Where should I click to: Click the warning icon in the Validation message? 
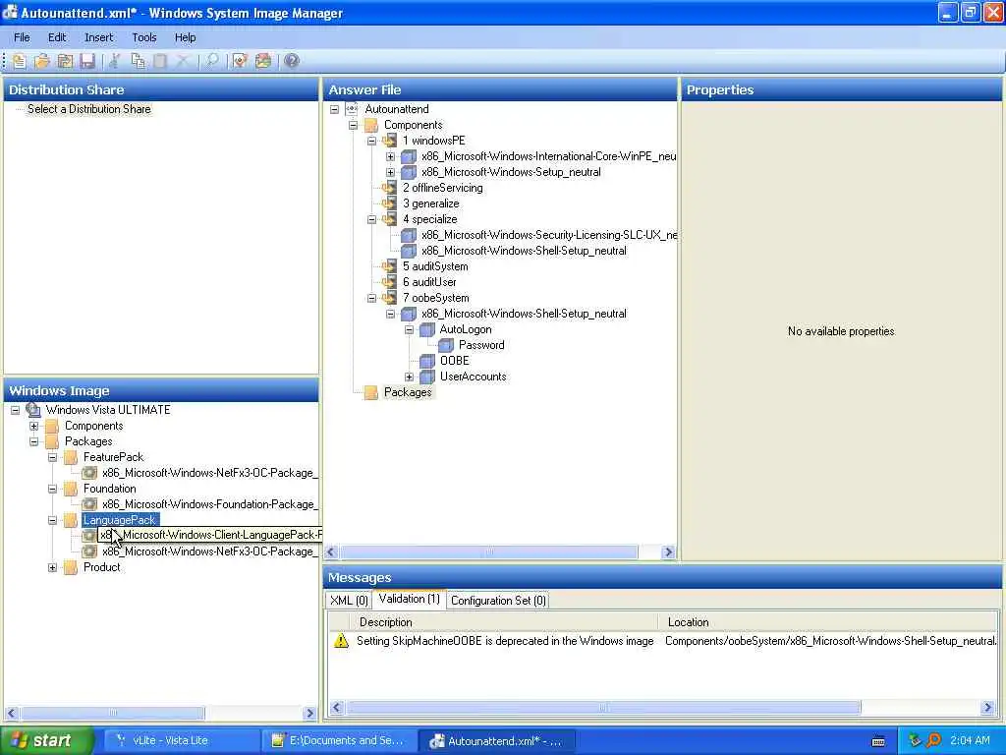[x=341, y=641]
